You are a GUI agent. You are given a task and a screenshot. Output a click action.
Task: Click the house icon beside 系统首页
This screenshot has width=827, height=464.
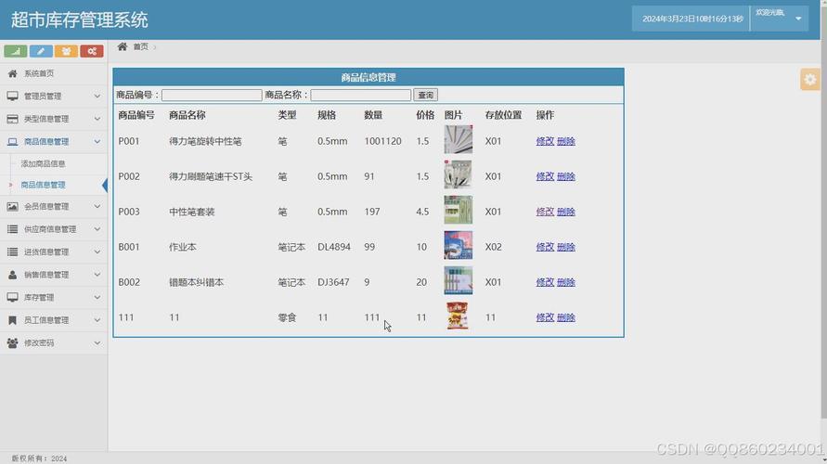pyautogui.click(x=13, y=73)
